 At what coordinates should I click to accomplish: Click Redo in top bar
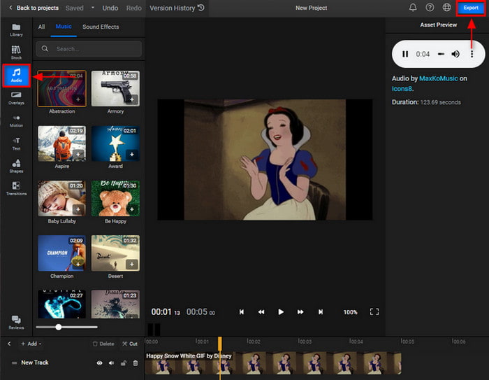(x=134, y=8)
